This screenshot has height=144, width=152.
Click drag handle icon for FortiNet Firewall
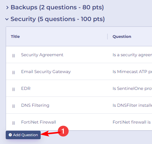(x=14, y=123)
